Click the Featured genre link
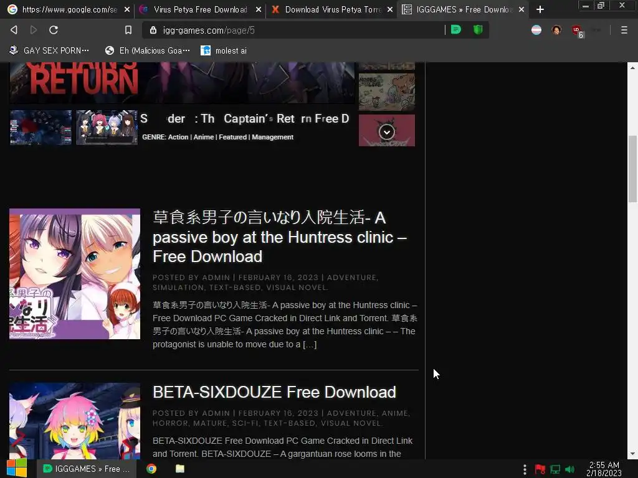Viewport: 638px width, 478px height. point(233,137)
